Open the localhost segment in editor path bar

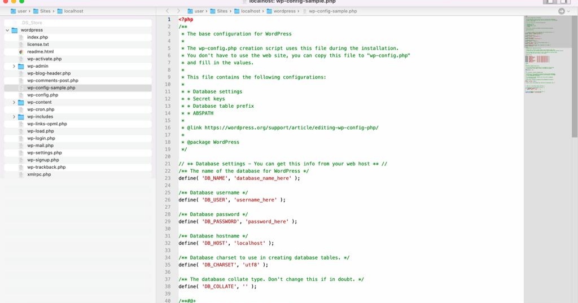tap(247, 11)
